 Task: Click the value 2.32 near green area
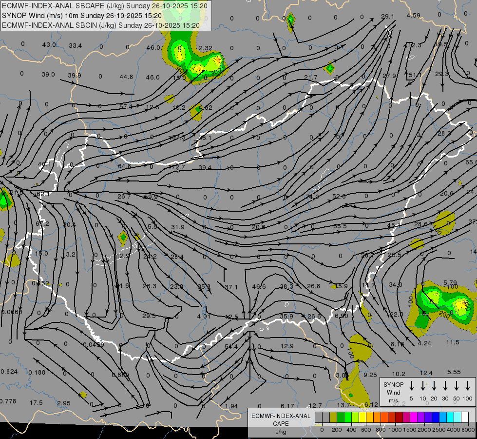[206, 48]
